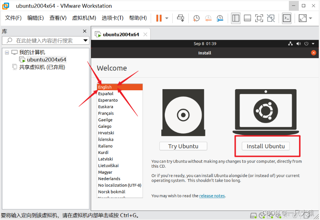Select Euskara in the language list
This screenshot has height=220, width=320.
tap(120, 107)
